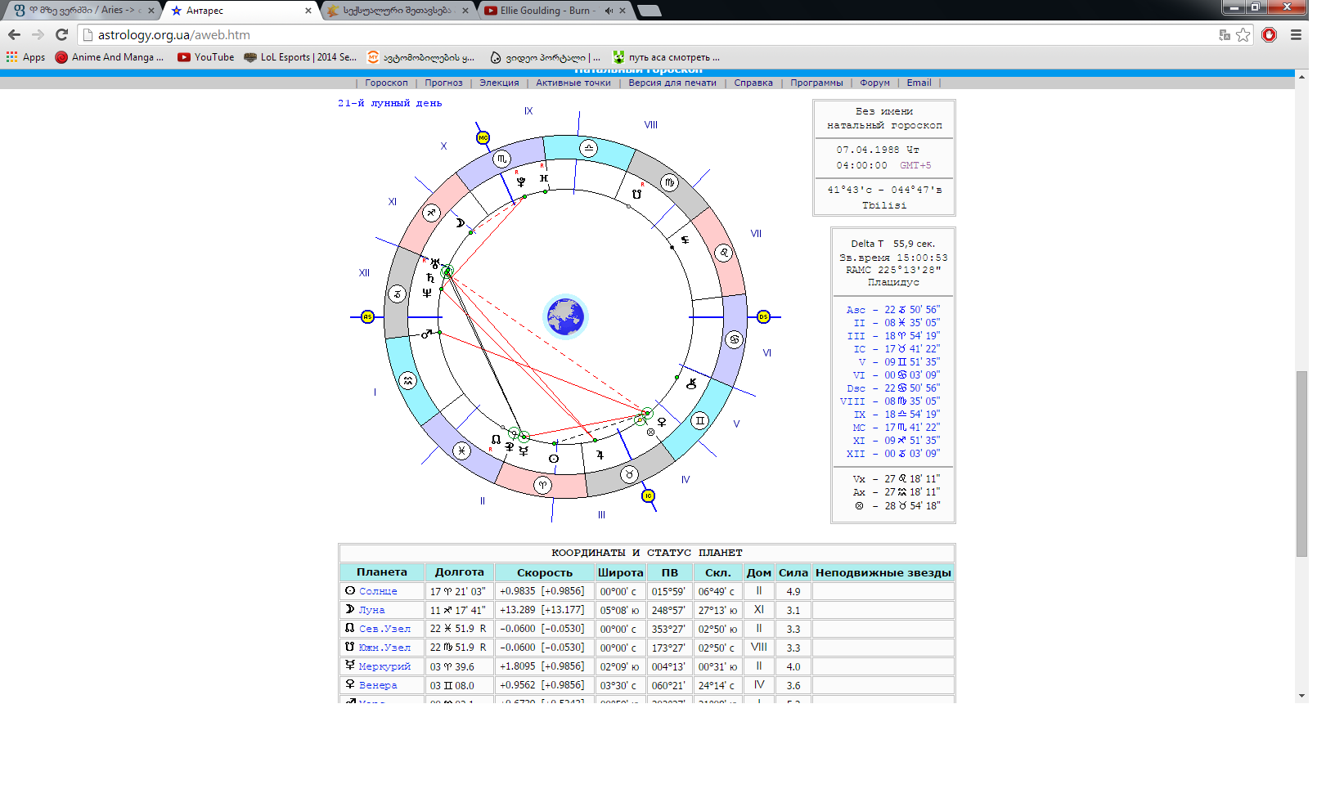Click the yellow MC marker on chart
This screenshot has width=1335, height=798.
pyautogui.click(x=483, y=137)
